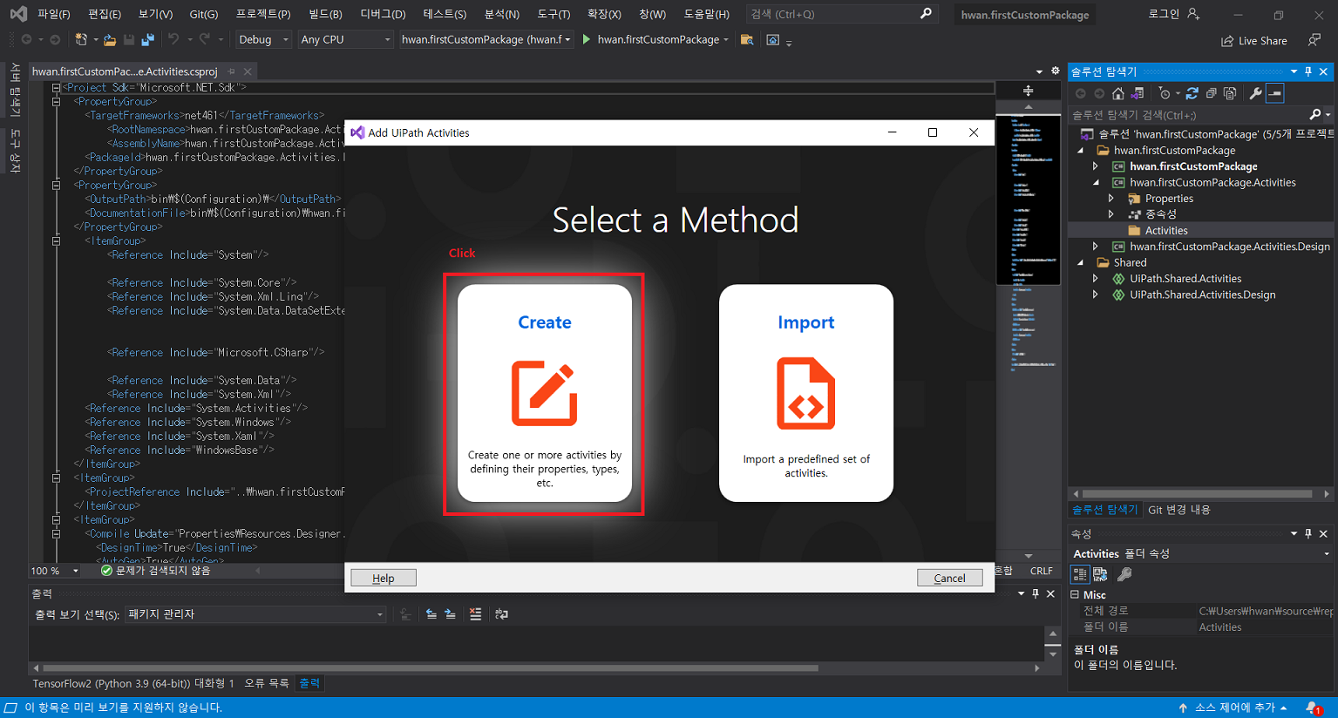Click the Live Share button
Image resolution: width=1338 pixels, height=718 pixels.
[x=1253, y=41]
